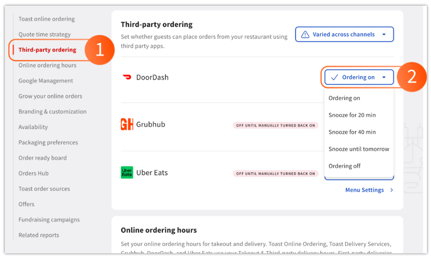Click Grubhub's off until manually turned back on badge
The height and width of the screenshot is (259, 431).
coord(275,125)
